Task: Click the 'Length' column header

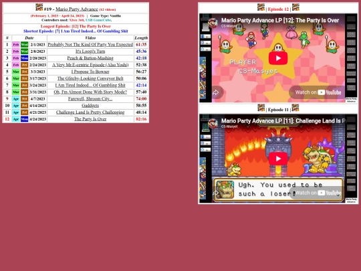Action: [141, 37]
